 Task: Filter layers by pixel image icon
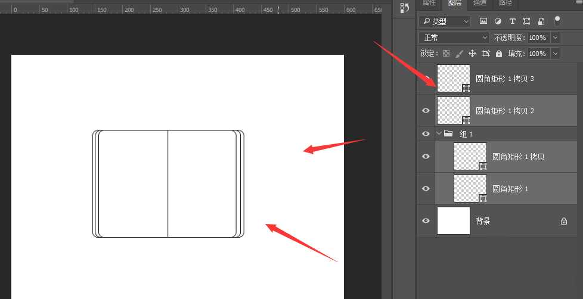[x=483, y=21]
